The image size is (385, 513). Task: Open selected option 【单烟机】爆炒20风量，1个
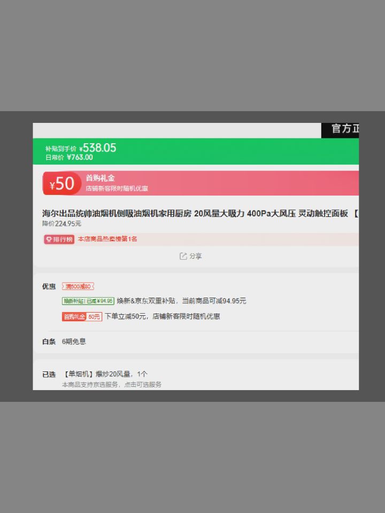click(x=104, y=374)
